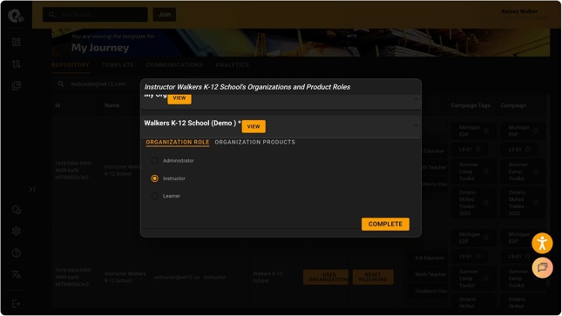Click View next to Walkers K-12 School
Viewport: 562px width, 316px height.
(254, 126)
